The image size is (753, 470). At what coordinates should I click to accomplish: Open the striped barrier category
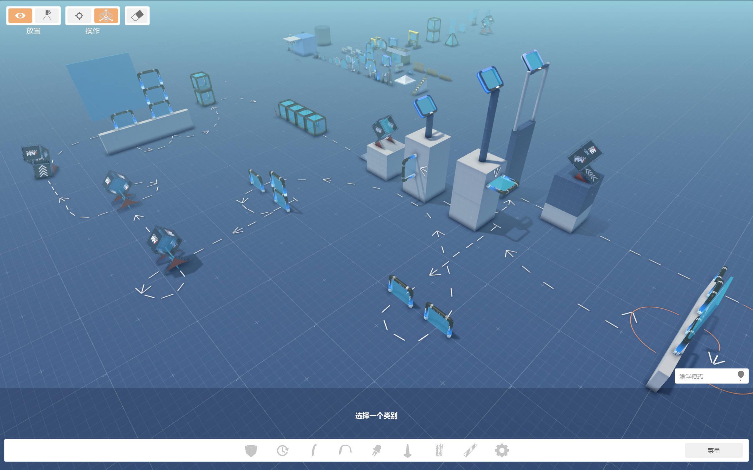[x=470, y=450]
